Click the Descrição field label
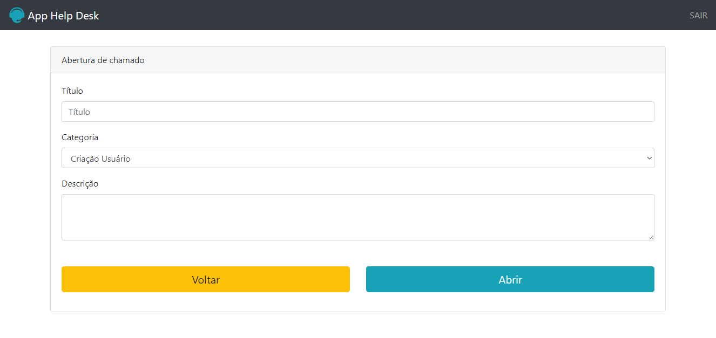 [x=80, y=184]
